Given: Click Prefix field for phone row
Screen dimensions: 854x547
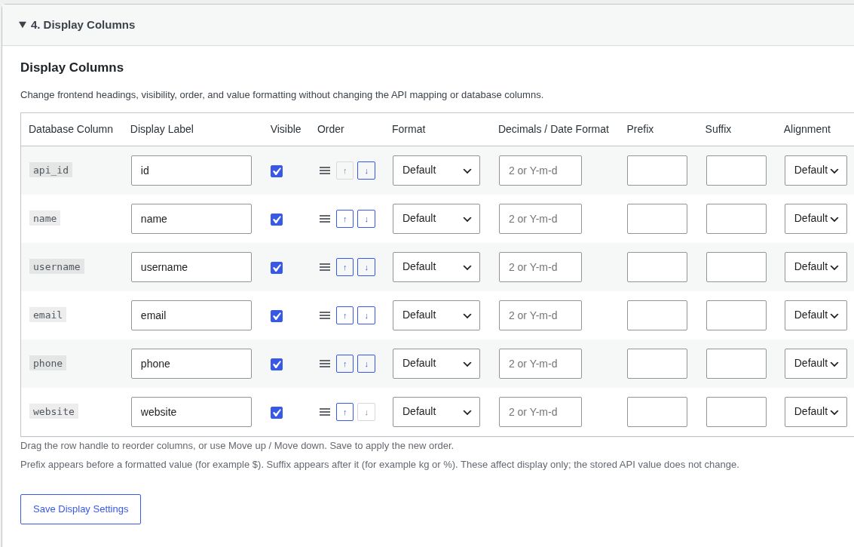Looking at the screenshot, I should (657, 364).
